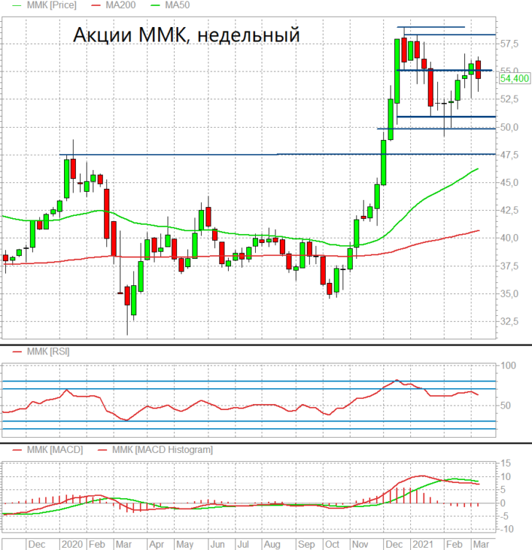Click the 32,5 price axis label
Screen dimensions: 532x550
click(509, 322)
